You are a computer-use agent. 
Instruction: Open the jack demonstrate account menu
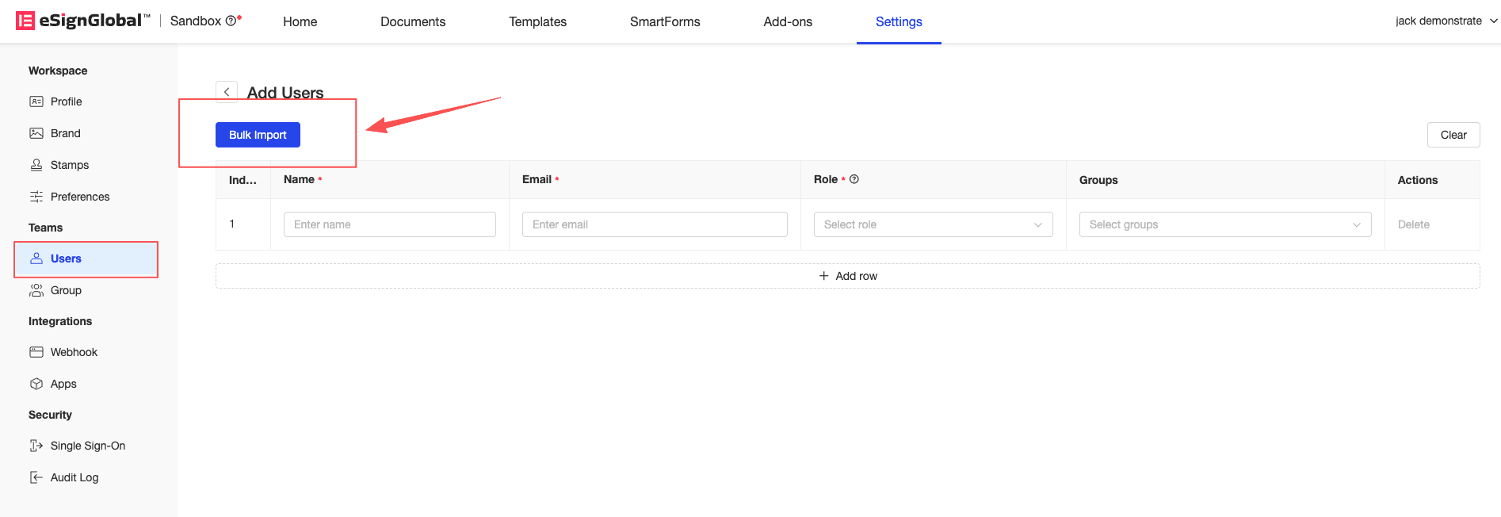pos(1446,21)
